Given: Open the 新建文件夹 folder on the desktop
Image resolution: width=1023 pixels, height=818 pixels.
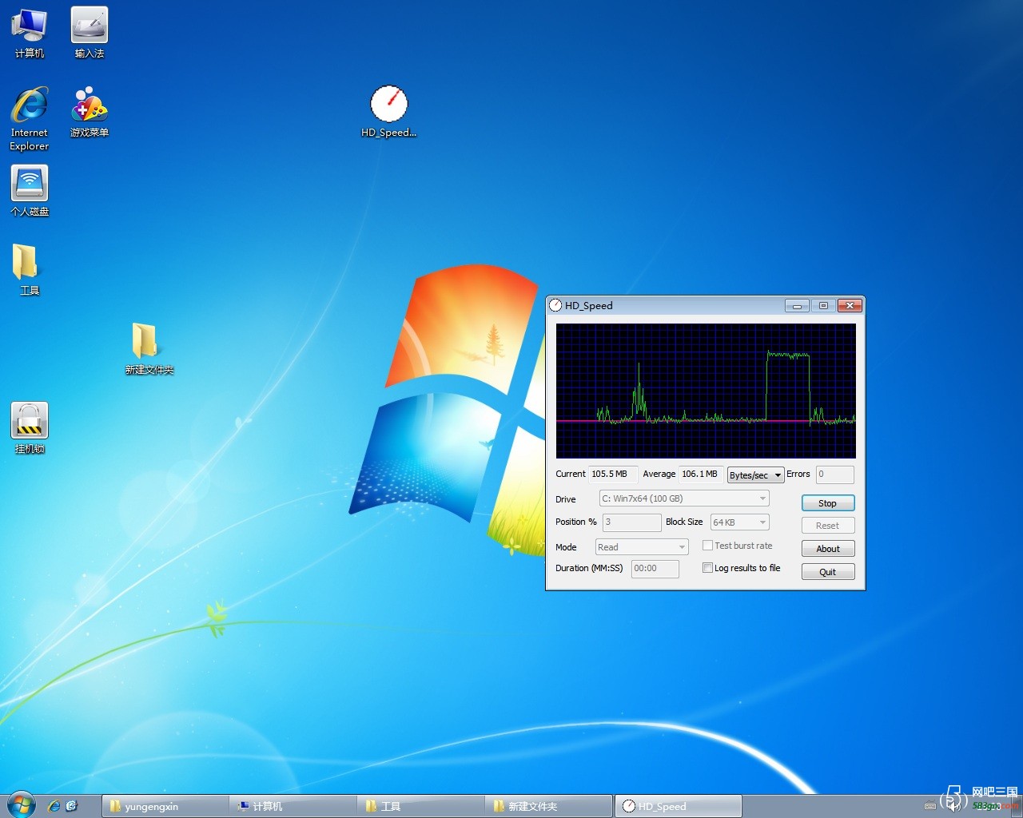Looking at the screenshot, I should click(149, 349).
